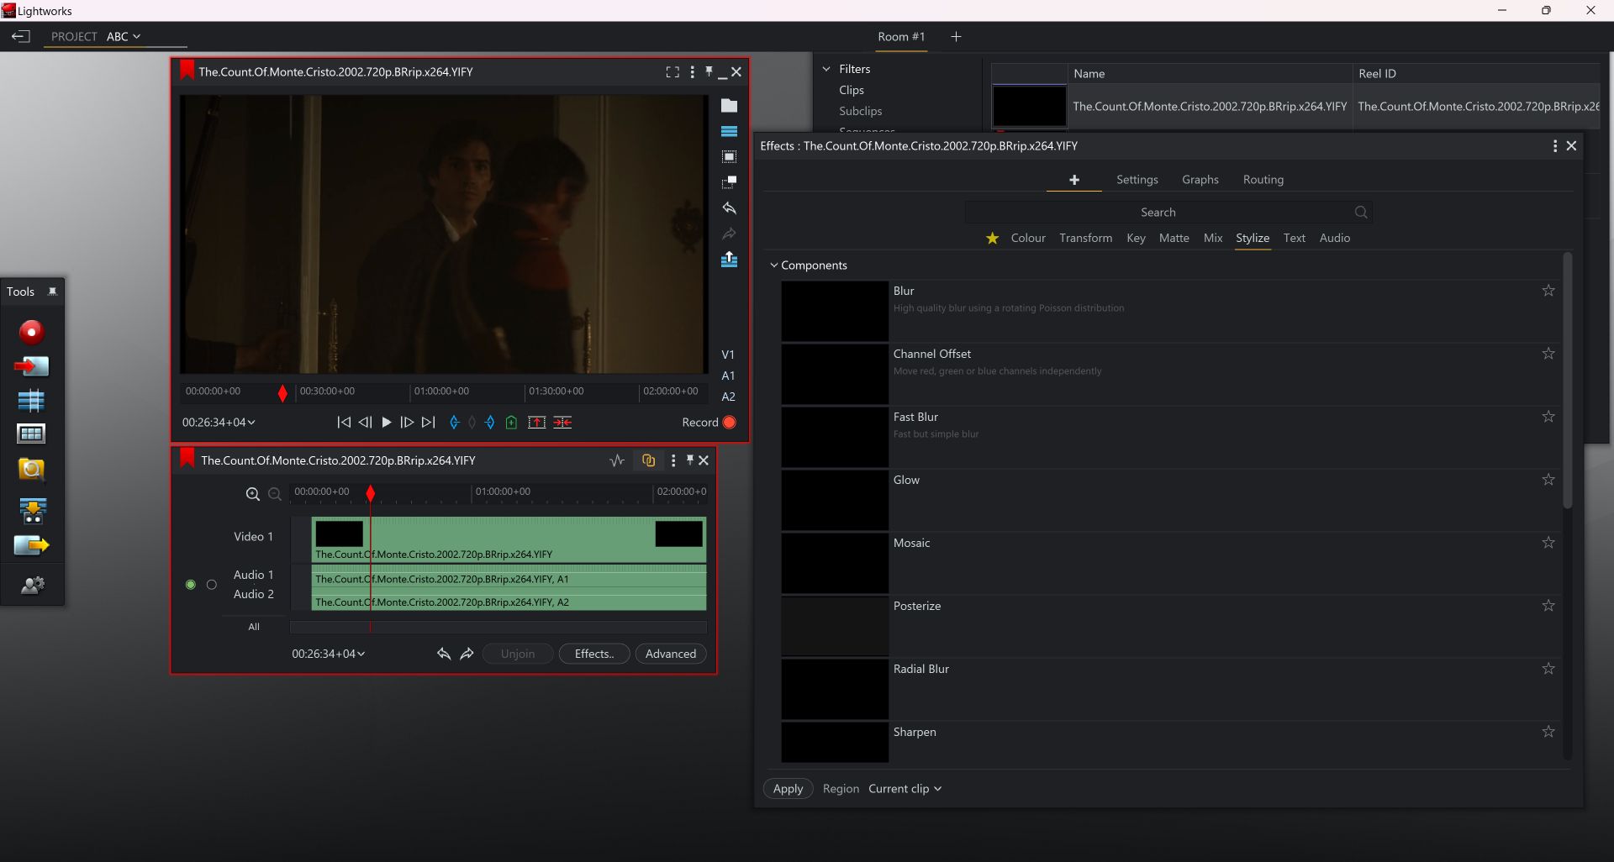1614x862 pixels.
Task: Click the folder icon beside viewer
Action: click(x=729, y=106)
